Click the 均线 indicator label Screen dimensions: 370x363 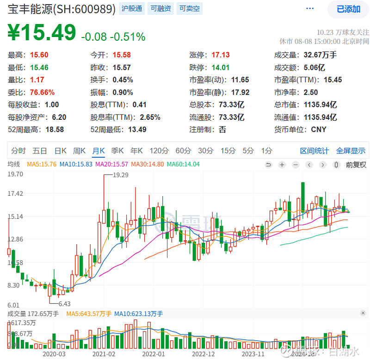pos(14,164)
